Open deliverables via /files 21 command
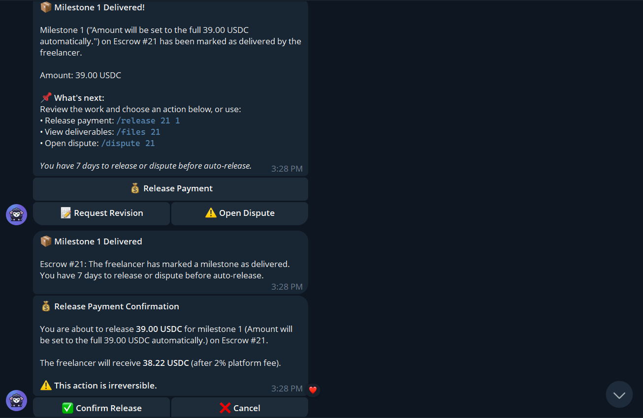The width and height of the screenshot is (643, 418). pyautogui.click(x=138, y=132)
